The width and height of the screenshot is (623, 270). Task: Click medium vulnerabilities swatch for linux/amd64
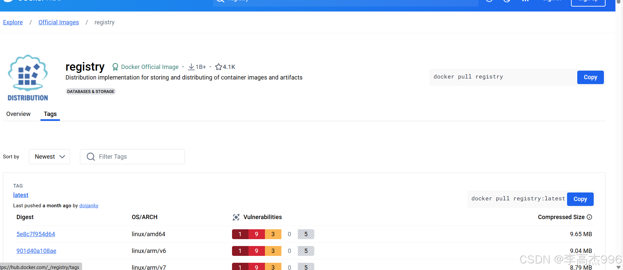coord(273,234)
